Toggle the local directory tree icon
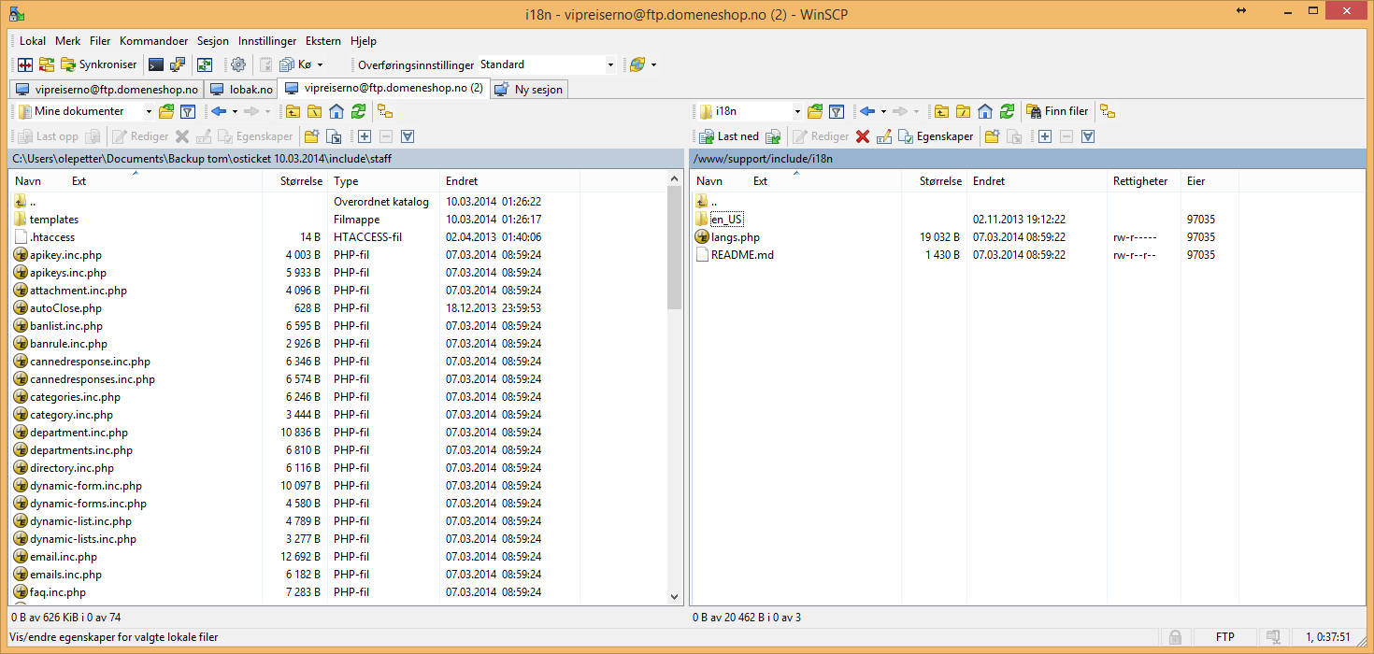1374x654 pixels. (385, 111)
